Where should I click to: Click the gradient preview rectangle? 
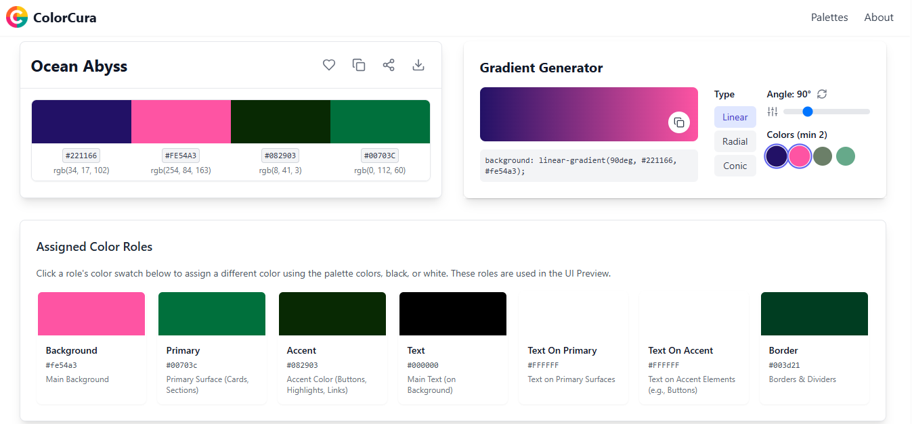tap(588, 114)
